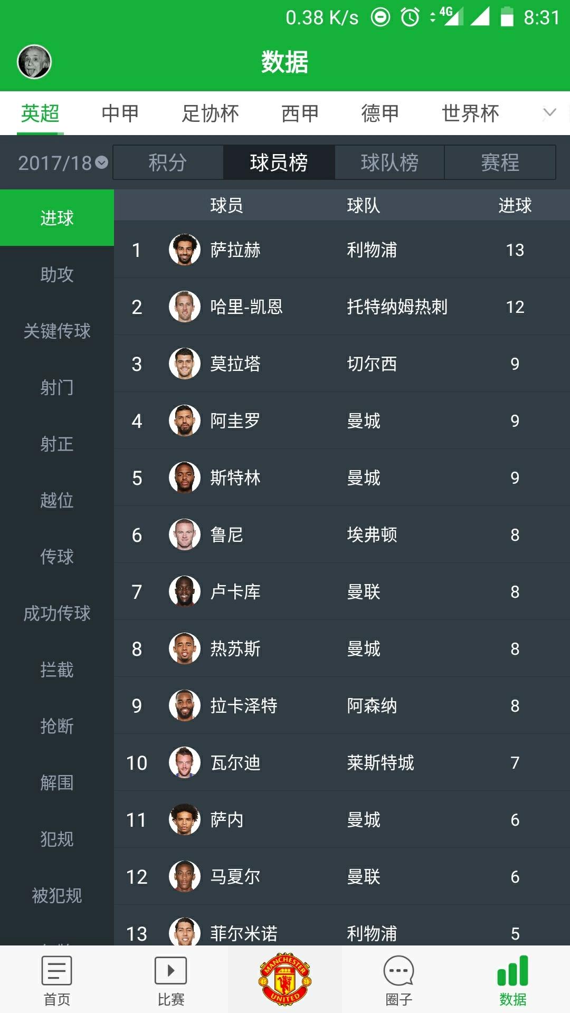Open the user profile avatar
The width and height of the screenshot is (570, 1013).
pos(34,61)
